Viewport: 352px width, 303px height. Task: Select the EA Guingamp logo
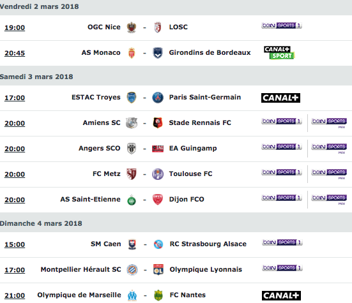point(158,149)
